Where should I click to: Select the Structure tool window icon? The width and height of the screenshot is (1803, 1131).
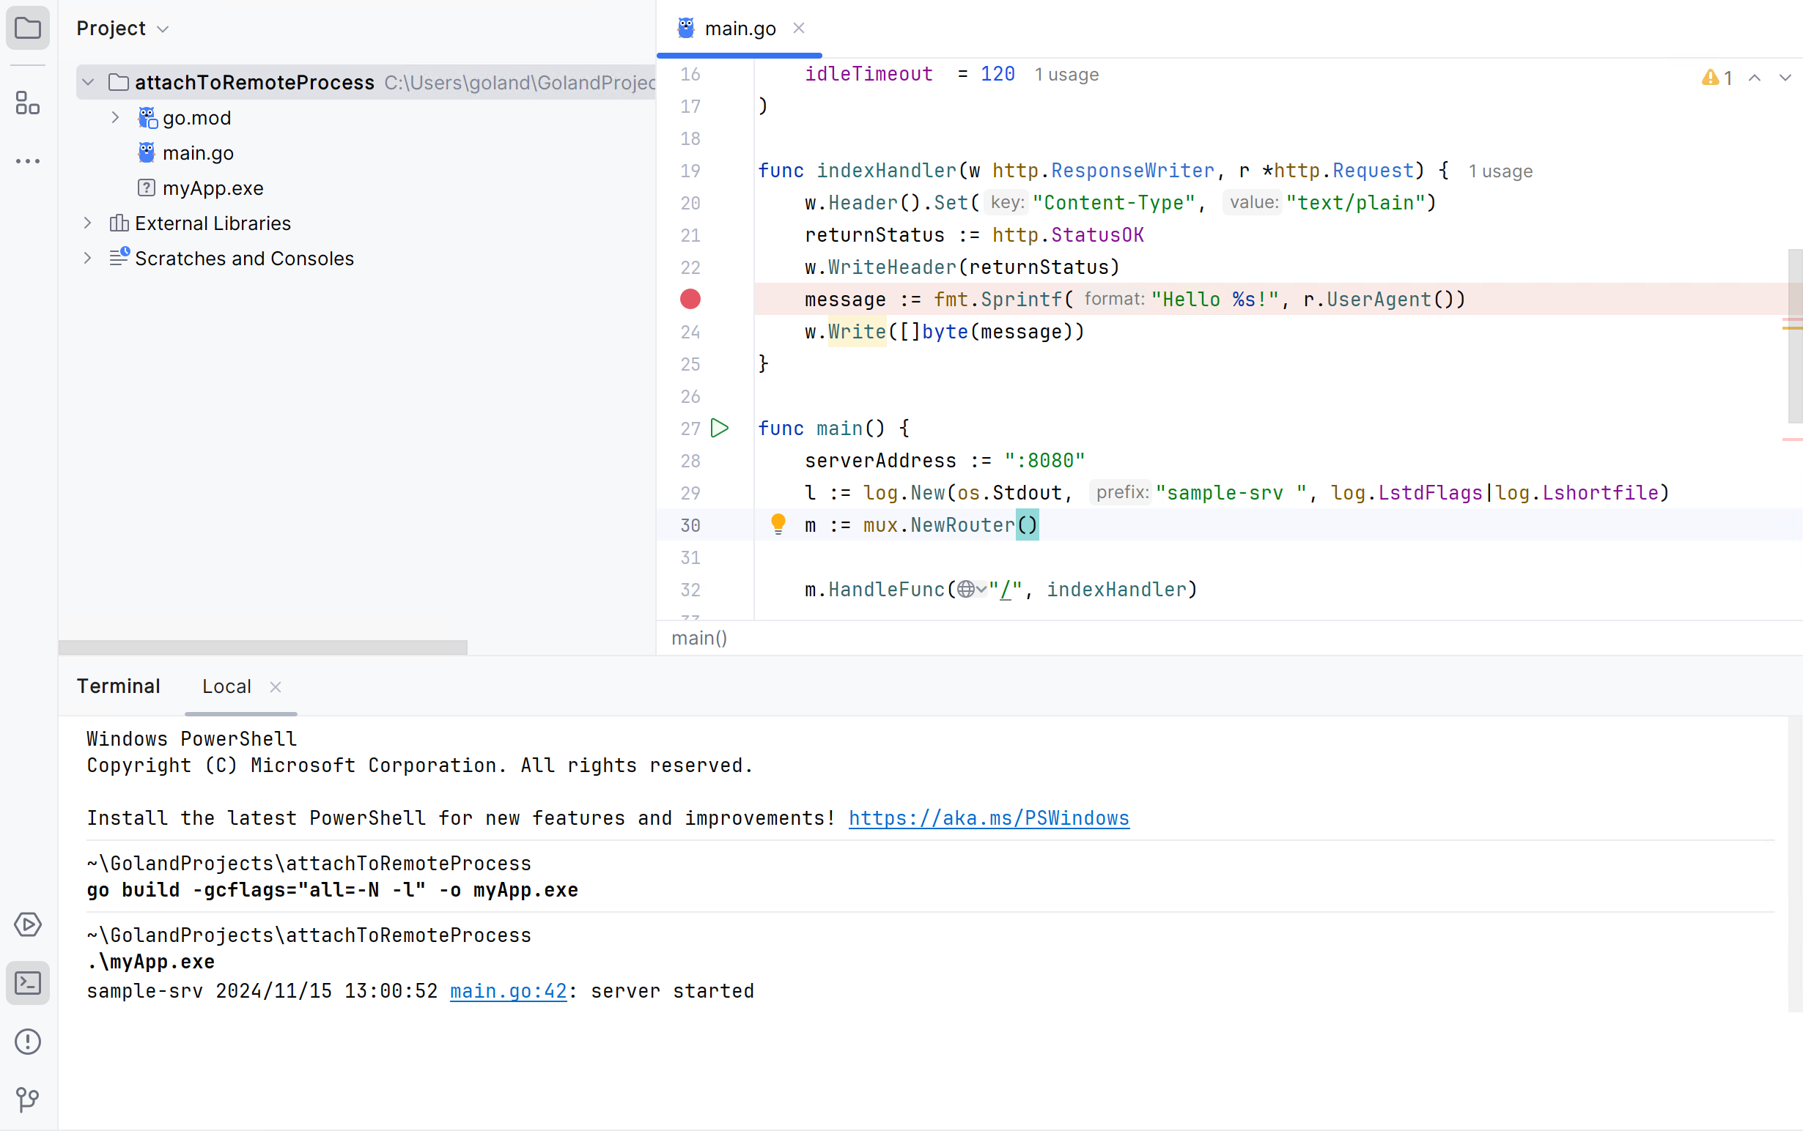pos(28,103)
